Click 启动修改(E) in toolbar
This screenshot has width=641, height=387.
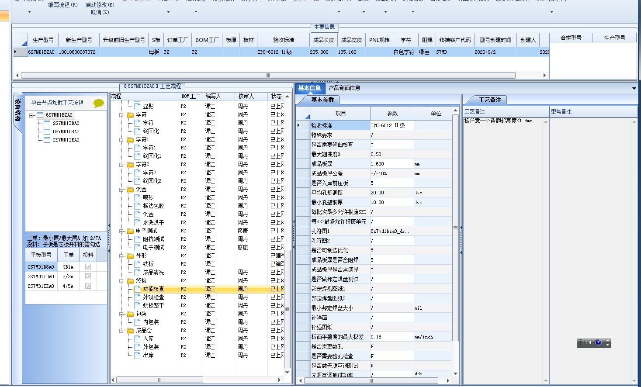[100, 5]
